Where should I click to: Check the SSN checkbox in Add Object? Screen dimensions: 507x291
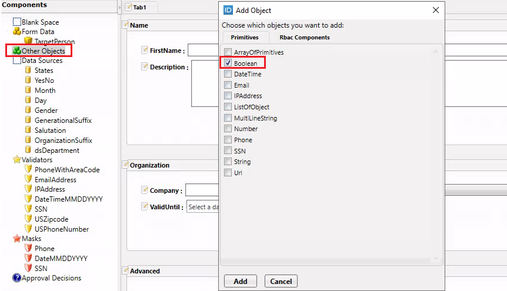[x=228, y=150]
